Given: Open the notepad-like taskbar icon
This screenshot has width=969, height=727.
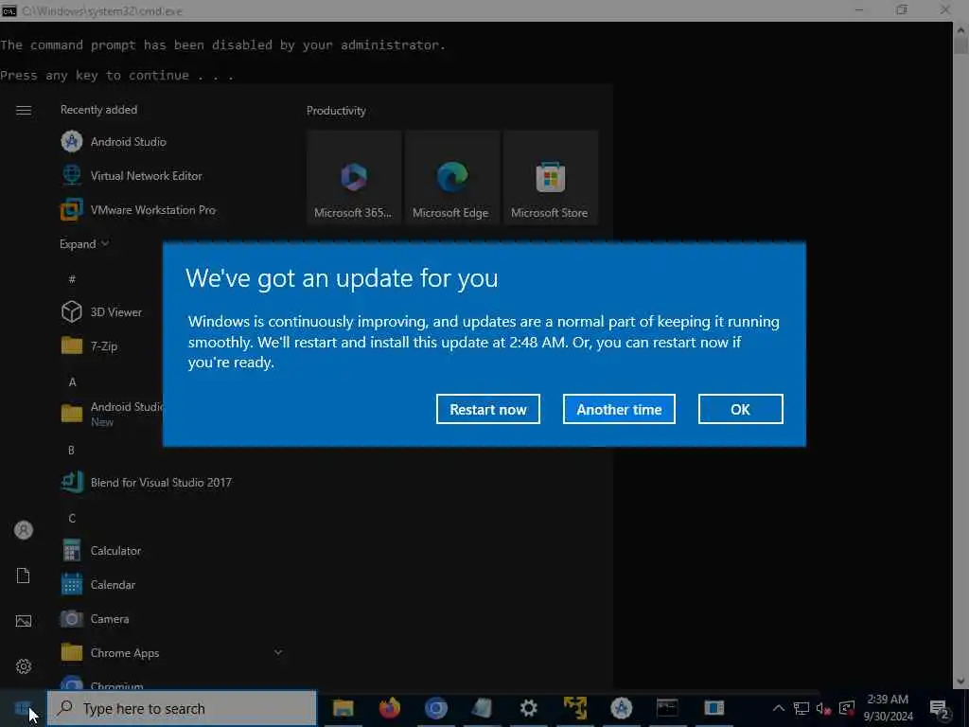Looking at the screenshot, I should pyautogui.click(x=482, y=708).
